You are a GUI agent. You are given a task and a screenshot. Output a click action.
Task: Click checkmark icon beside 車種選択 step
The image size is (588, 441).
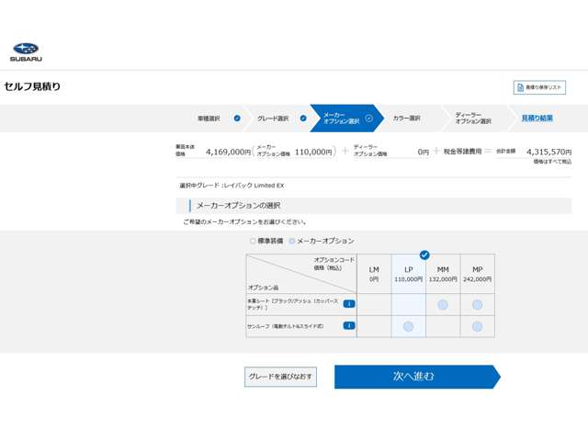[x=237, y=119]
